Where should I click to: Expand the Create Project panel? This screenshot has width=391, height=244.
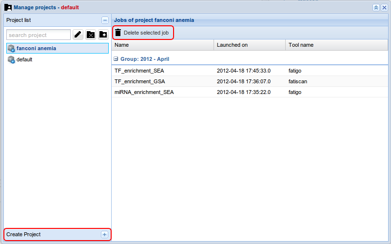click(x=104, y=234)
